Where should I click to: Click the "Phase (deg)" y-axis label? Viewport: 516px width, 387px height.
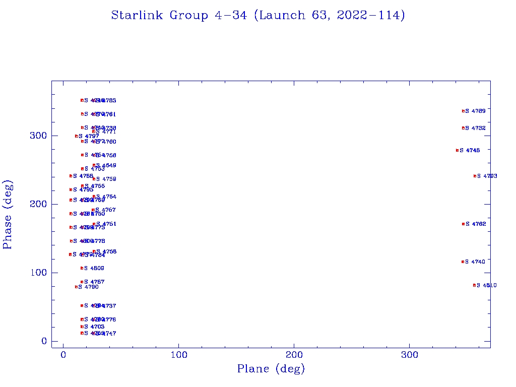tap(8, 215)
